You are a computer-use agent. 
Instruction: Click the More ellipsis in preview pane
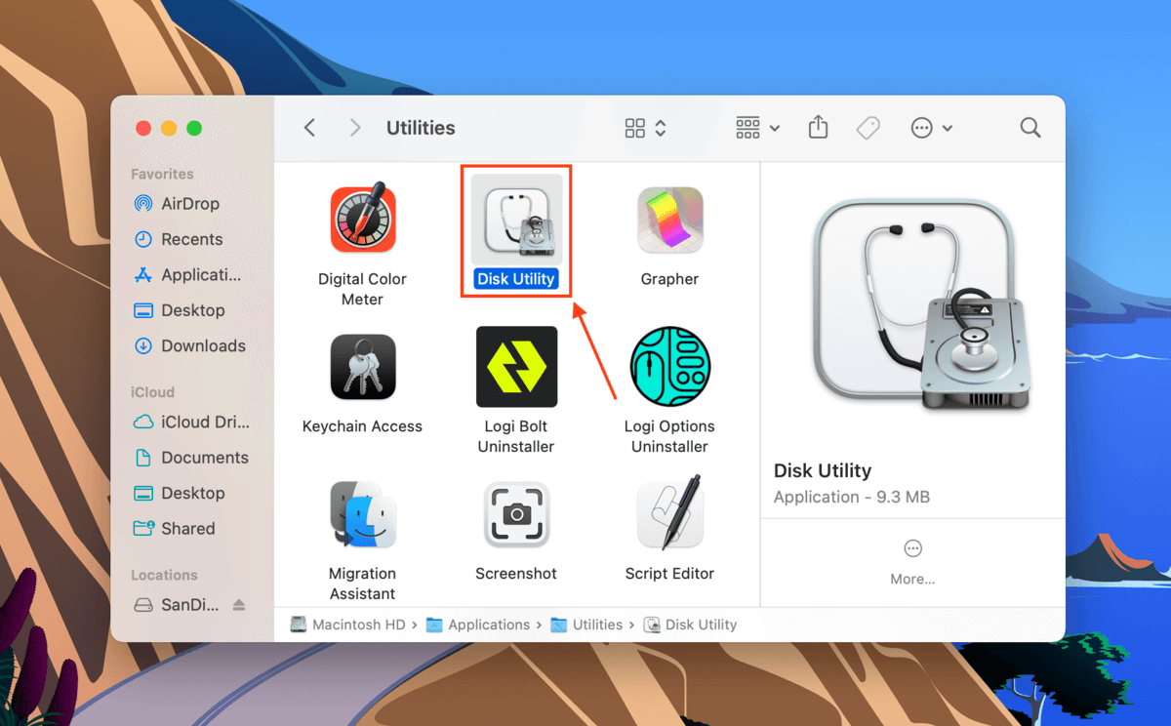tap(912, 548)
